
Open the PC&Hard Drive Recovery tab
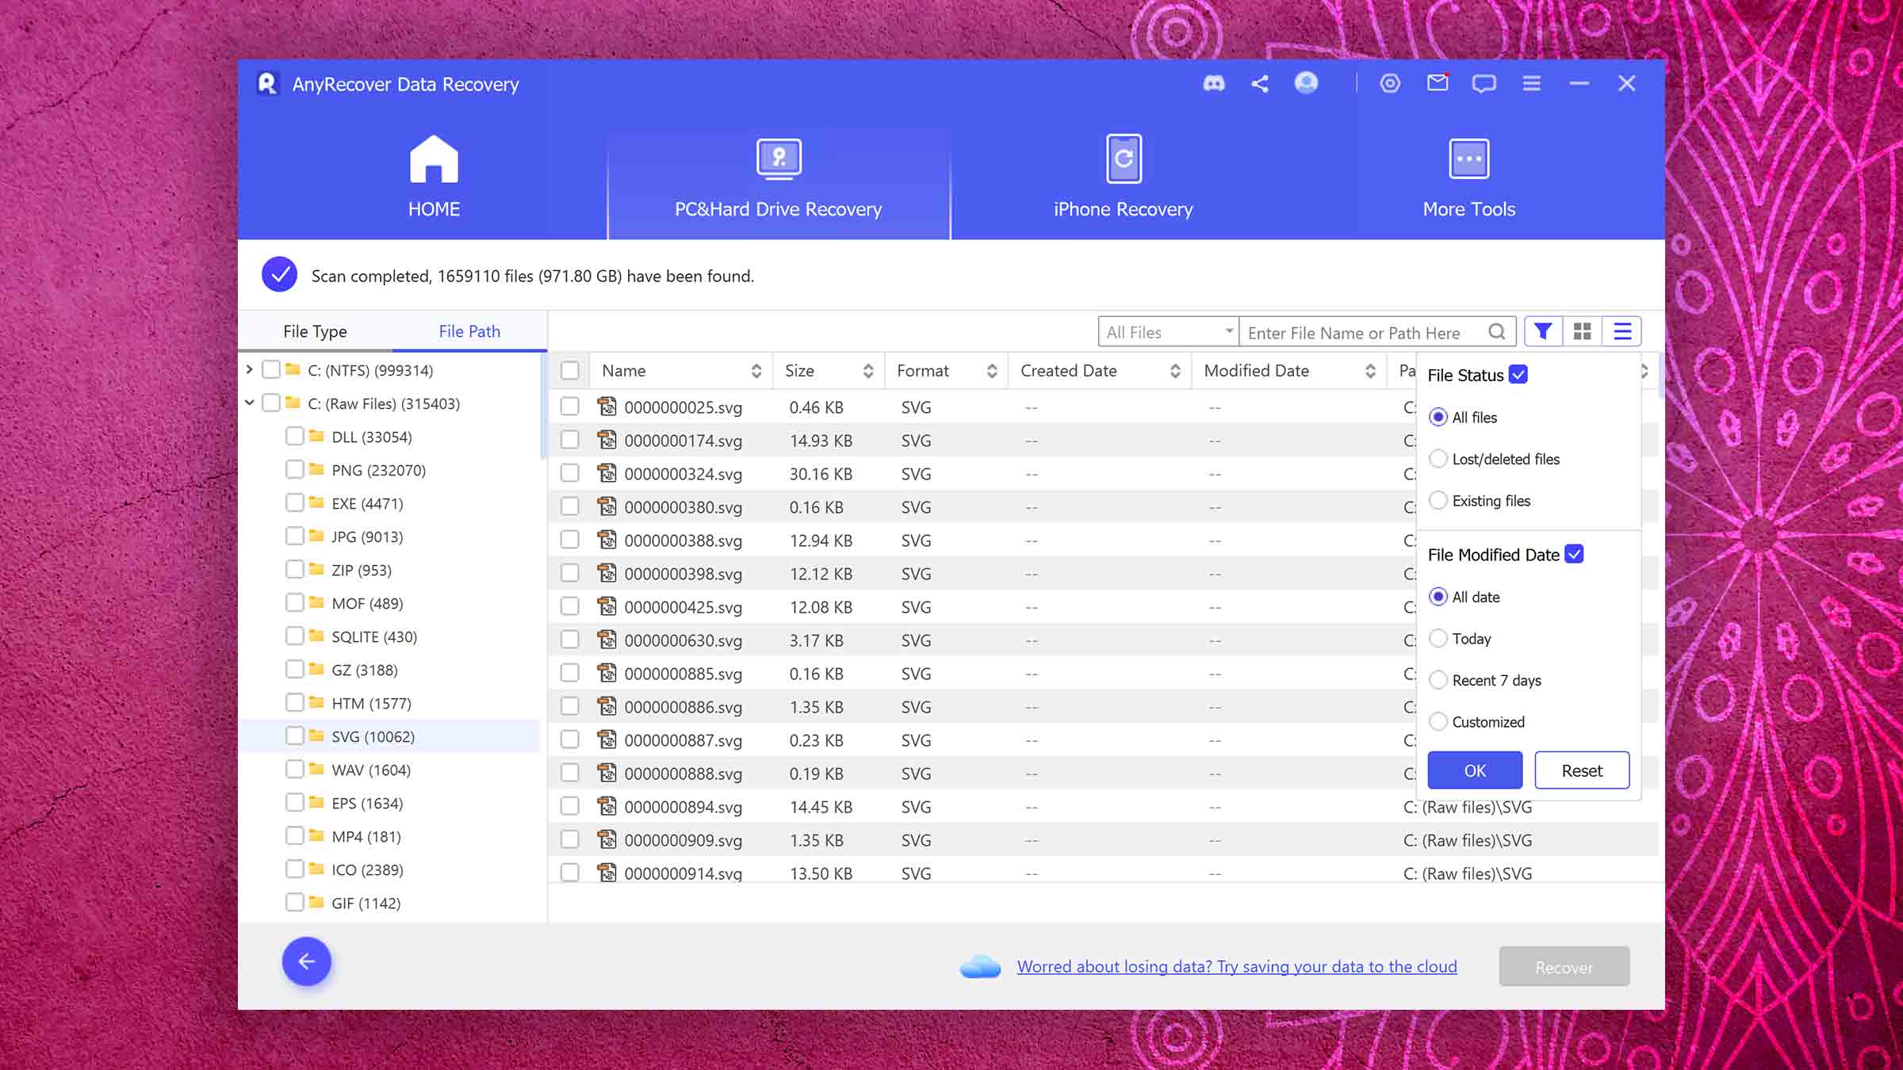(779, 179)
